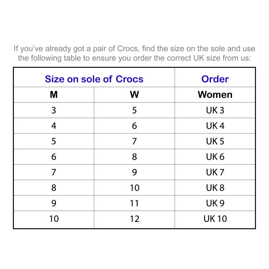Screen dimensions: 269x269
Task: Select size 11 in the W column
Action: (x=134, y=203)
